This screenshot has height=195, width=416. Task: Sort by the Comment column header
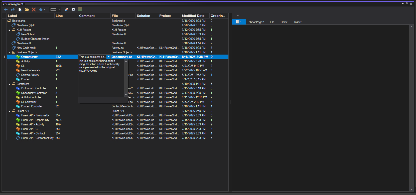pos(94,16)
